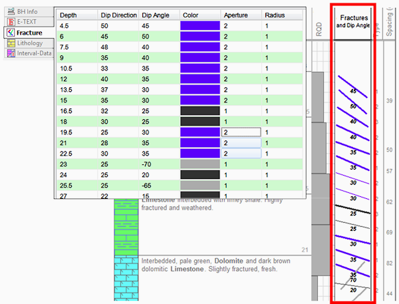The width and height of the screenshot is (399, 304).
Task: Open the BH Info tab
Action: (x=28, y=11)
